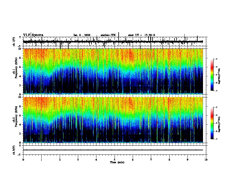The height and width of the screenshot is (179, 232).
Task: Click the ch.2 color bar "-7" label
Action: click(x=216, y=139)
